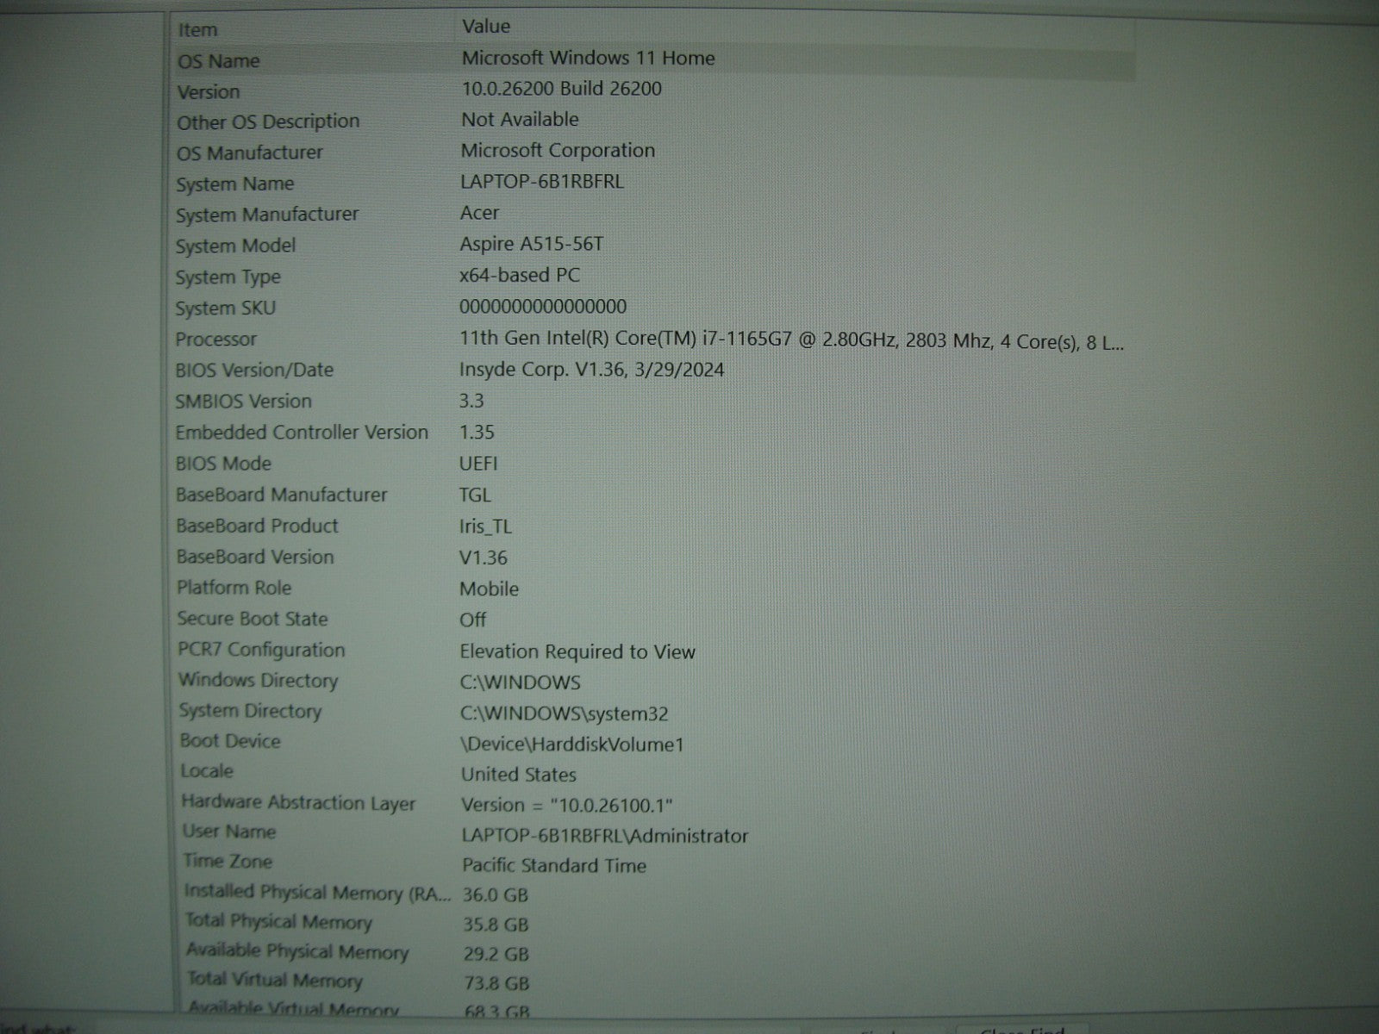The image size is (1379, 1034).
Task: Select the Time Zone row
Action: [x=228, y=861]
